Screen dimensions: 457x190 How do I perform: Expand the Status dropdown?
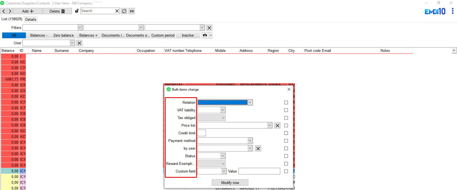(223, 156)
